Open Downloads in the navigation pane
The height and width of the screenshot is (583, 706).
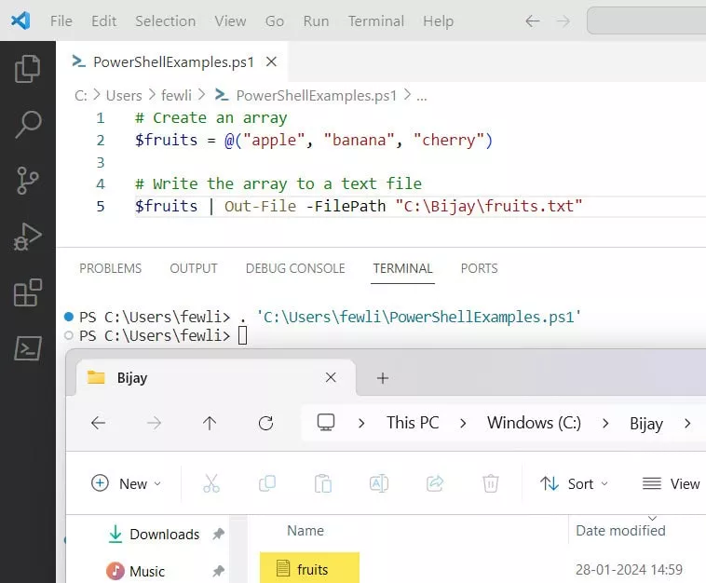point(164,534)
